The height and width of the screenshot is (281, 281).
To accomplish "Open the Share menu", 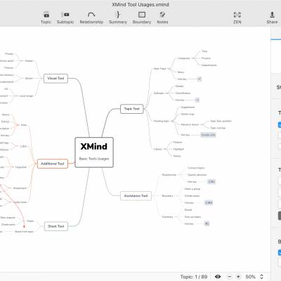I will (x=272, y=18).
